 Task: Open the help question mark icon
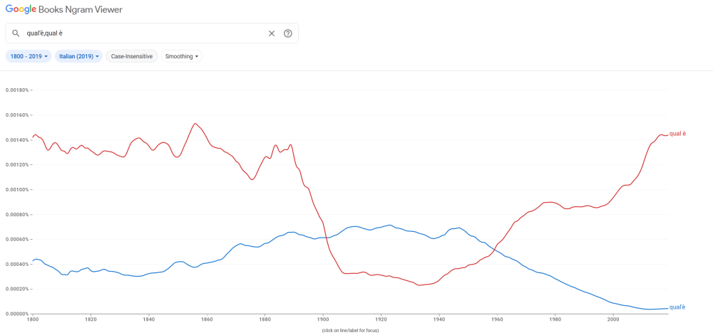tap(288, 33)
